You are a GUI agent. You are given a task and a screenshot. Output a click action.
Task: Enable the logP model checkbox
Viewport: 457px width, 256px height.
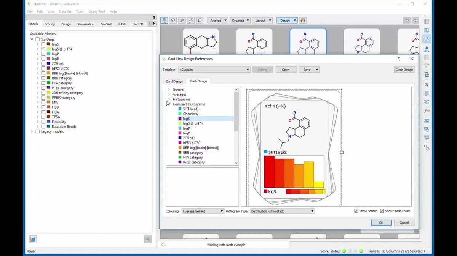click(x=43, y=54)
